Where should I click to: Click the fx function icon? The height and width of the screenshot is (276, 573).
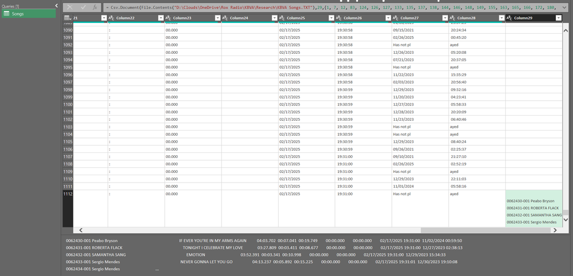[x=95, y=7]
